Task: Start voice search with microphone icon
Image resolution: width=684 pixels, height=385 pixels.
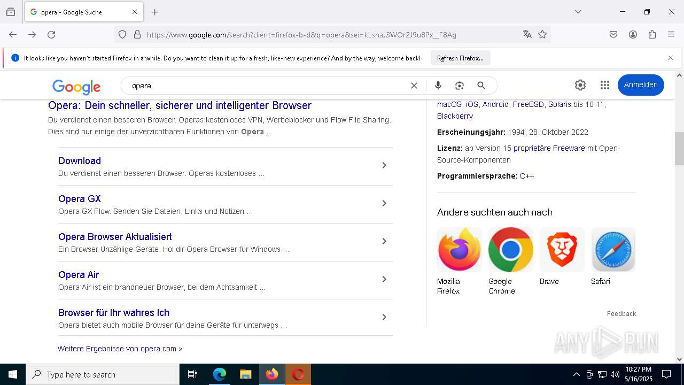Action: 438,86
